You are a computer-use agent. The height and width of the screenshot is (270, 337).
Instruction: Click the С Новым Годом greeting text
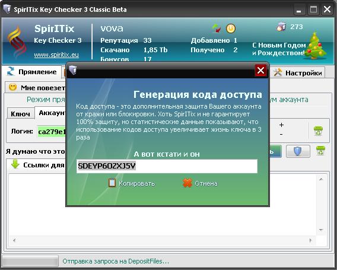(x=279, y=49)
